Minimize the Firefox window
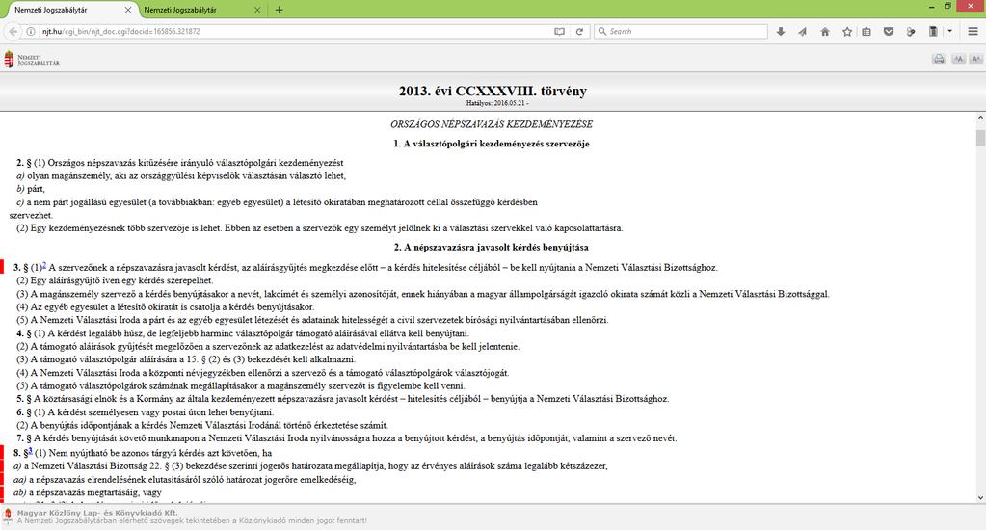Screen dimensions: 986x530 [931, 7]
